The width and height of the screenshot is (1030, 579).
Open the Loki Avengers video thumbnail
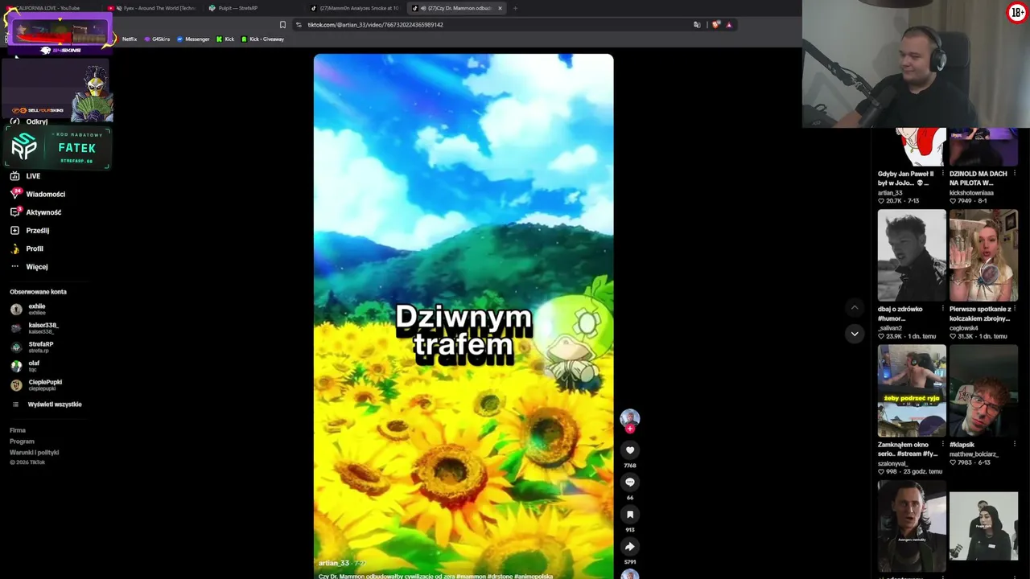[912, 526]
